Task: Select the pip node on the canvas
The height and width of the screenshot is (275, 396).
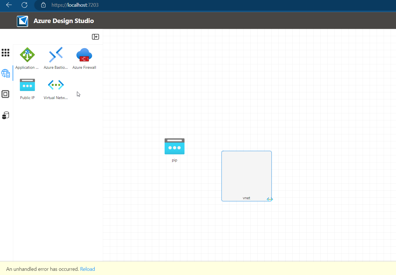Action: (174, 146)
